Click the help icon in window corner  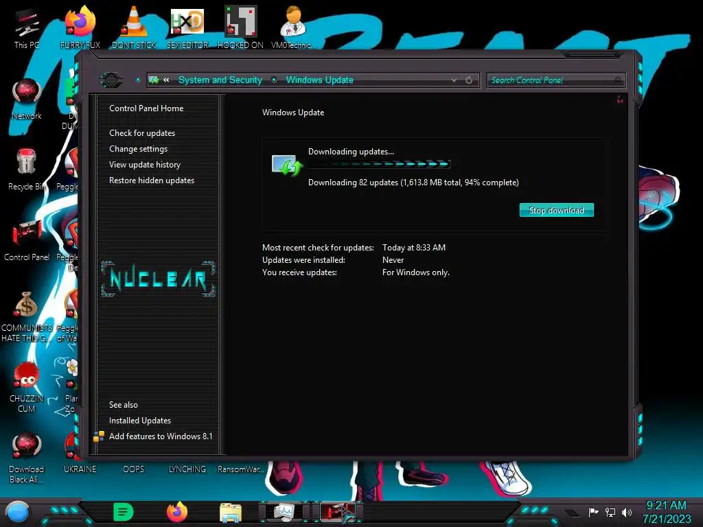click(620, 100)
